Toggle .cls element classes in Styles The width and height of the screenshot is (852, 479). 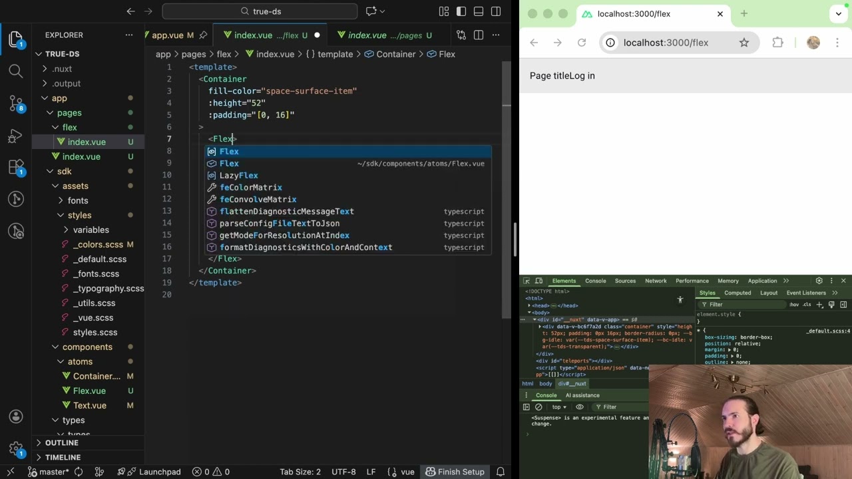click(x=807, y=305)
